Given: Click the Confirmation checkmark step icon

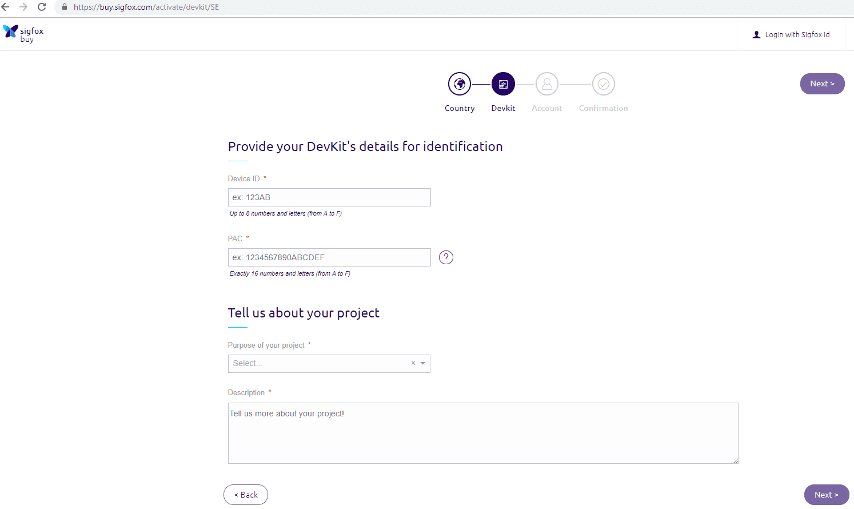Looking at the screenshot, I should point(603,84).
